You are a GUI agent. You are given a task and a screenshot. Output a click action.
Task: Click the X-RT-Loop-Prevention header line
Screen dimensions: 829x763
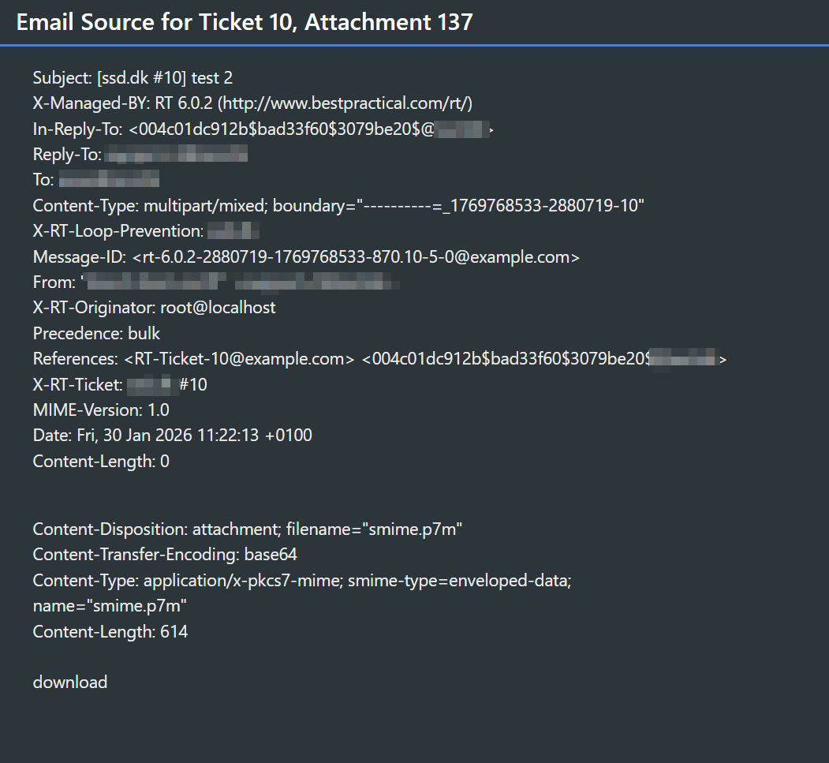click(x=147, y=231)
